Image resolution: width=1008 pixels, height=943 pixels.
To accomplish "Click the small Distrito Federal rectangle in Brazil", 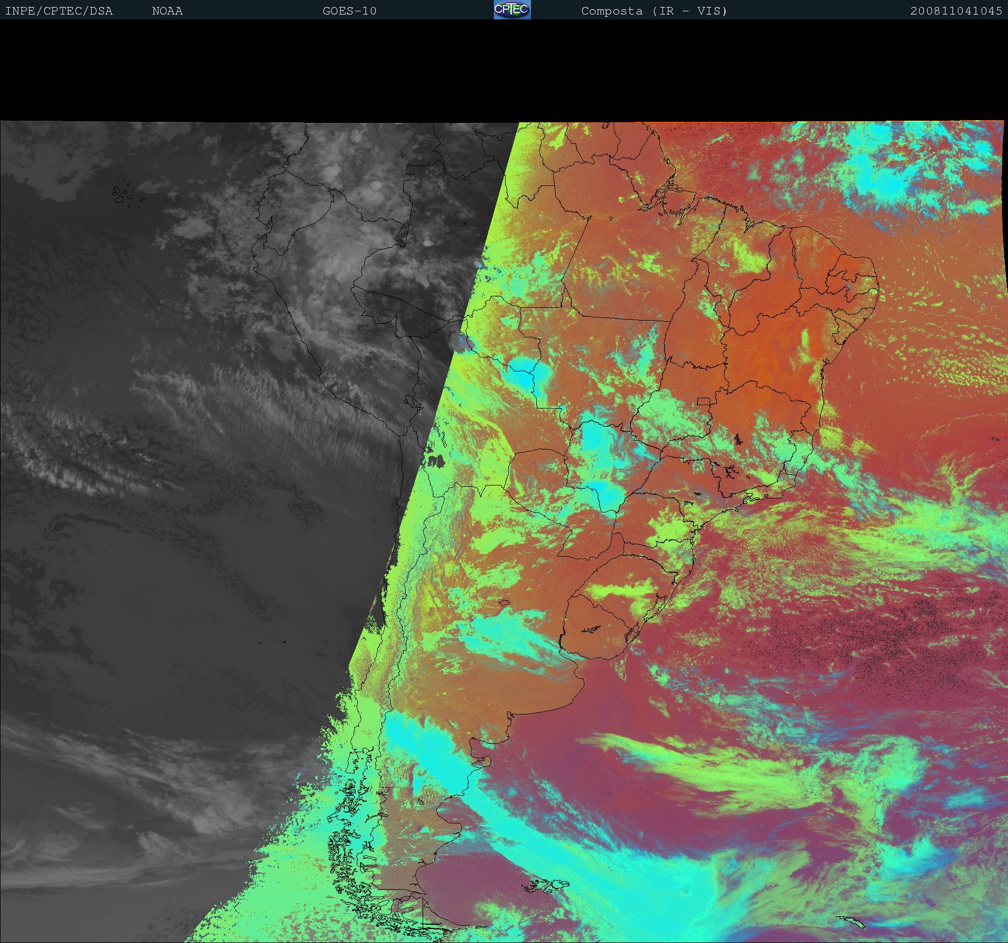I will click(703, 401).
